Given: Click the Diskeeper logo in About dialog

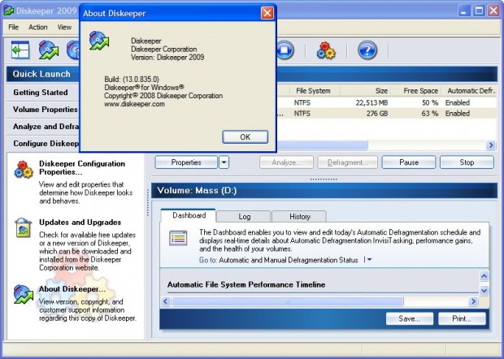Looking at the screenshot, I should coord(99,41).
